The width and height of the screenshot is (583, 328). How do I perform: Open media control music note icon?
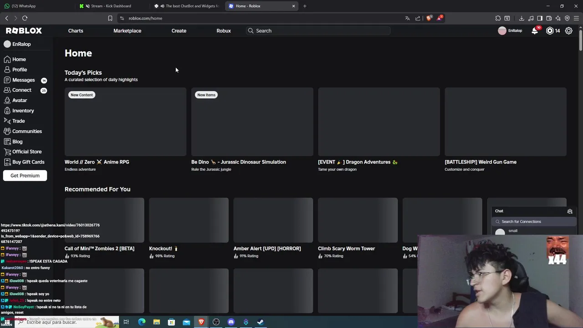point(531,18)
